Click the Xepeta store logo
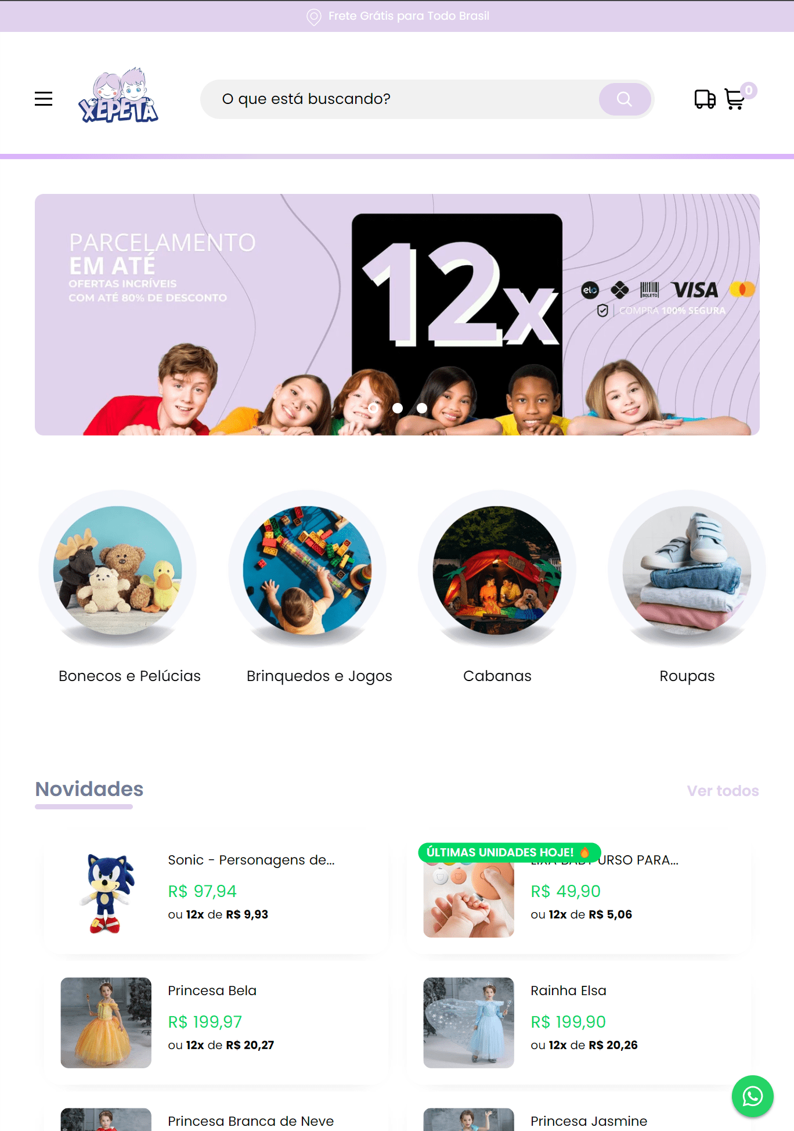 [118, 96]
